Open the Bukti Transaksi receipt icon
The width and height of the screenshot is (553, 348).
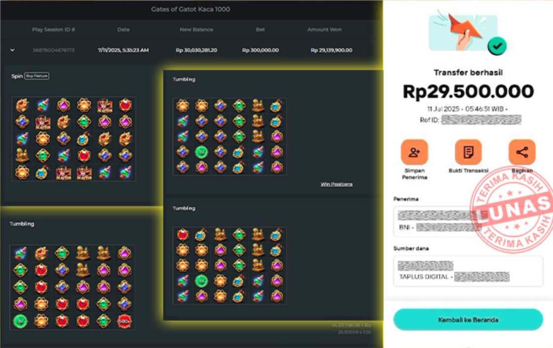coord(468,152)
